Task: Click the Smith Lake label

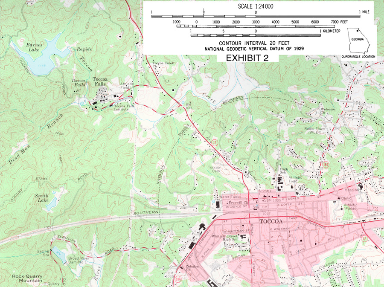Action: [42, 198]
